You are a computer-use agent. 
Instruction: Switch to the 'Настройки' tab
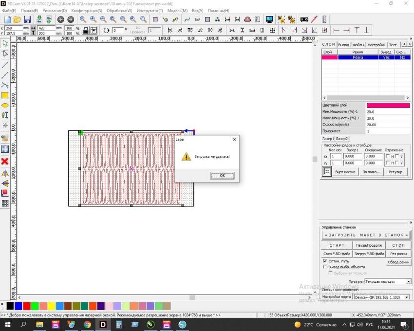point(376,45)
